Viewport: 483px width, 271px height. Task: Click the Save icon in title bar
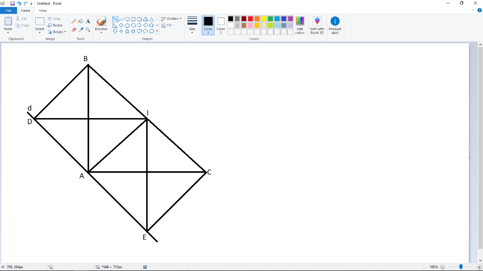(x=12, y=3)
